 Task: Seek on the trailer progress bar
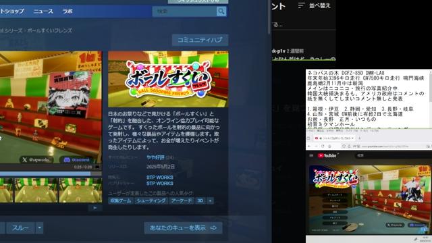coord(51,173)
